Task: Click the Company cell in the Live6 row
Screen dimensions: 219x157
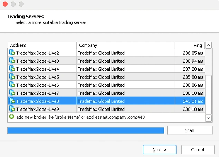Action: coord(126,85)
